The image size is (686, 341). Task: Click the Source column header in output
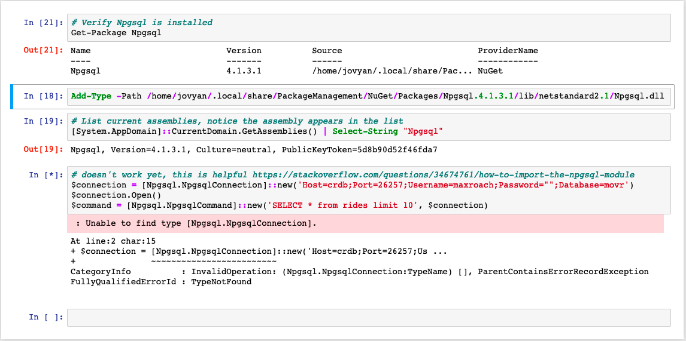(x=327, y=51)
